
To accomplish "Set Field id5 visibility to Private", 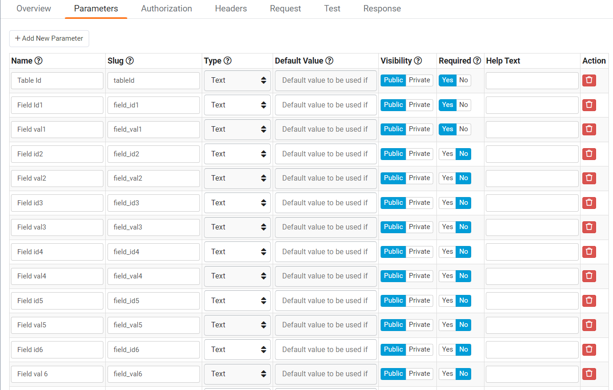I will pos(419,300).
